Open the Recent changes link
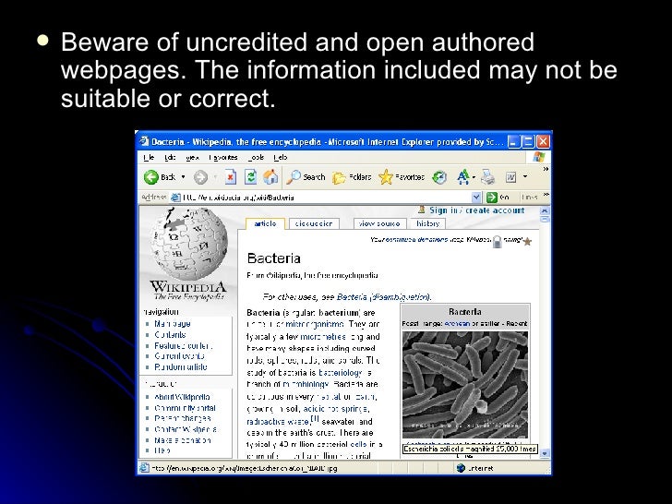The width and height of the screenshot is (672, 504). [x=183, y=418]
